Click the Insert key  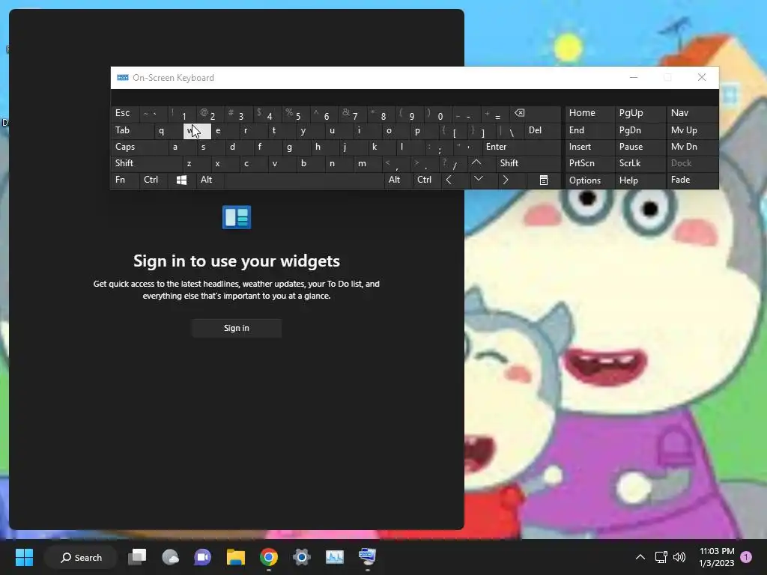590,147
